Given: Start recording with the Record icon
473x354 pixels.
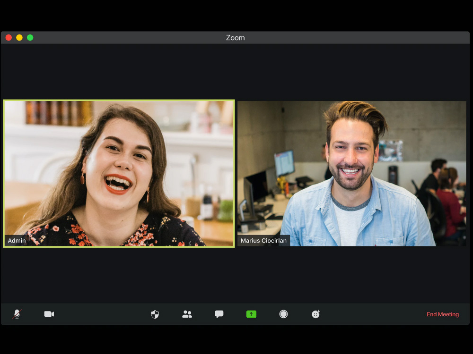Looking at the screenshot, I should pos(283,314).
